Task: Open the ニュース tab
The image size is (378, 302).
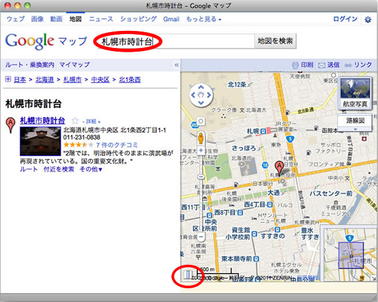Action: point(101,19)
